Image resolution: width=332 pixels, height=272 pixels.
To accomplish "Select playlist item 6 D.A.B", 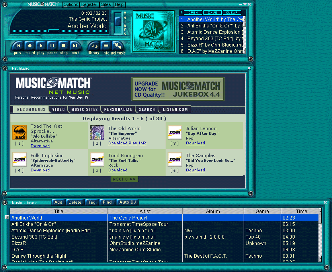I will click(211, 51).
